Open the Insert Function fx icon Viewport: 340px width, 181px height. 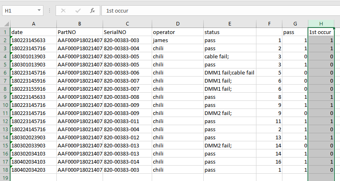(93, 11)
